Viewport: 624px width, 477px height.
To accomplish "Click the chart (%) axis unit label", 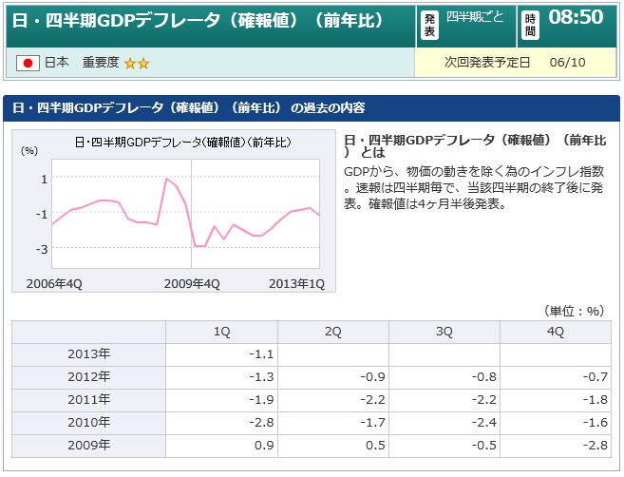I will click(29, 151).
